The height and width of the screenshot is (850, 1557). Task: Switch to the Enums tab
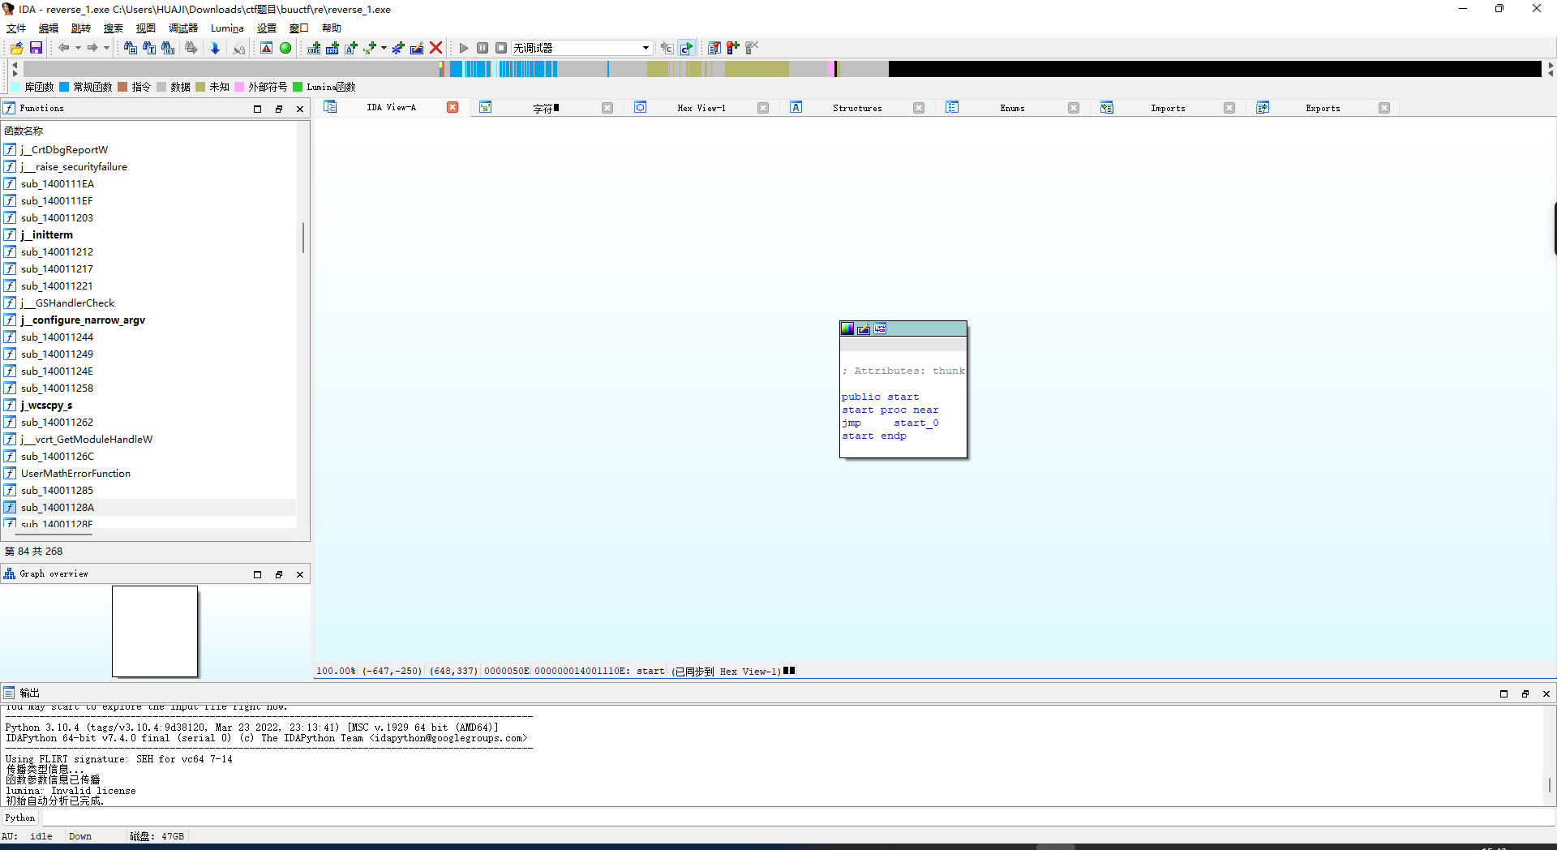(x=1012, y=108)
